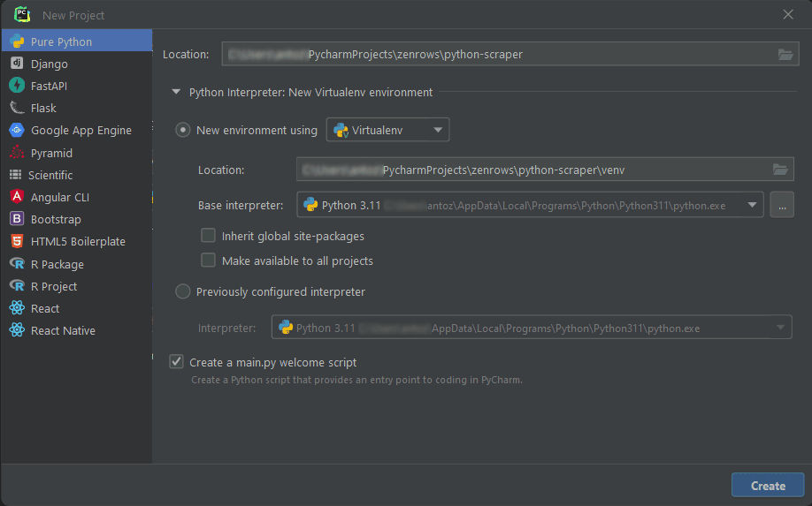Click the Flask horn icon
Image resolution: width=812 pixels, height=506 pixels.
click(17, 108)
